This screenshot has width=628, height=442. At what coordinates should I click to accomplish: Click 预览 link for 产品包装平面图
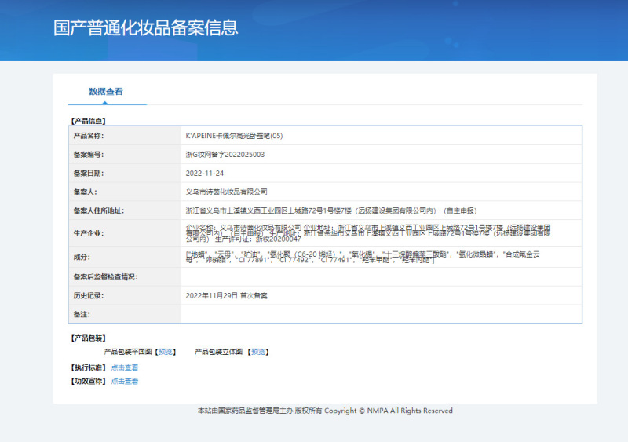pos(166,352)
